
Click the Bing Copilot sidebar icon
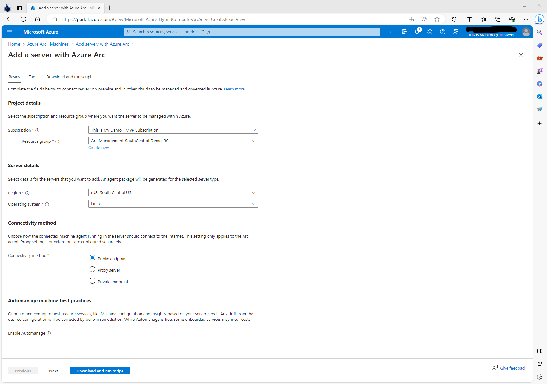(x=539, y=20)
